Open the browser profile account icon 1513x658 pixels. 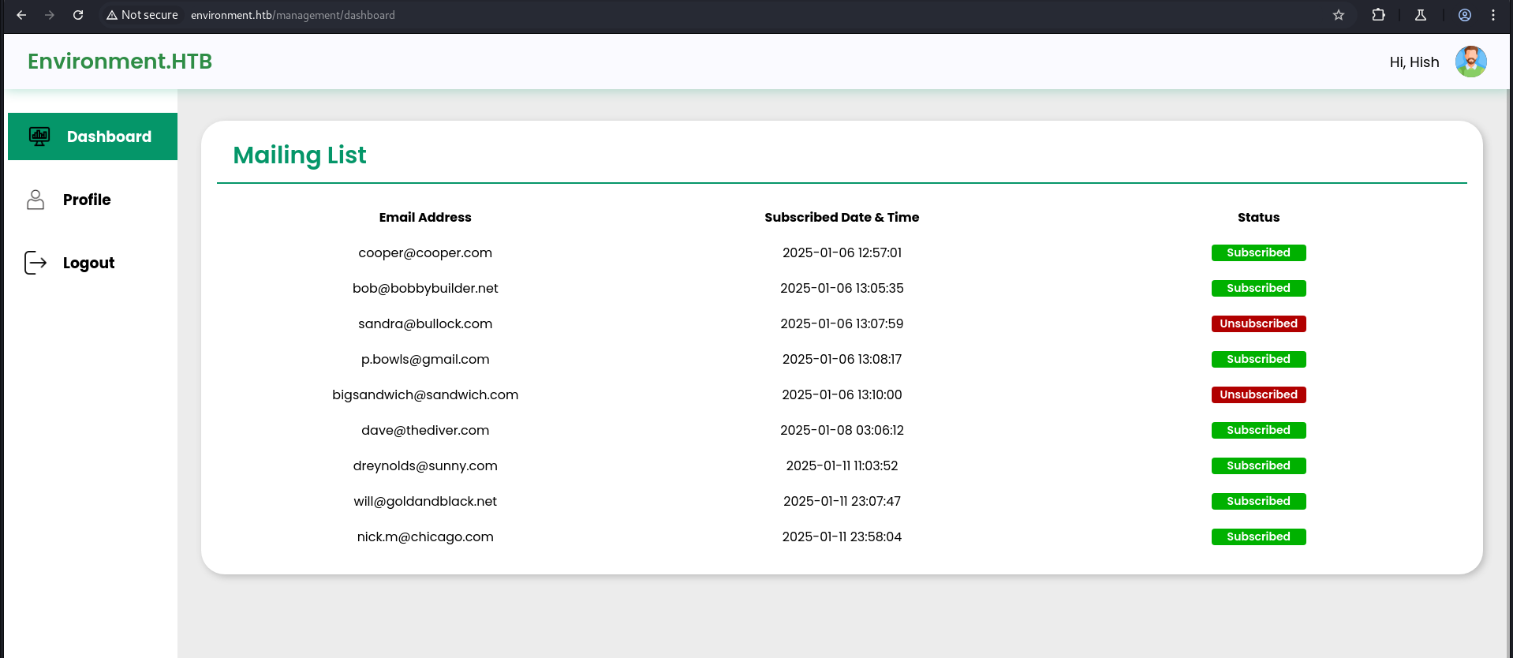(1465, 15)
